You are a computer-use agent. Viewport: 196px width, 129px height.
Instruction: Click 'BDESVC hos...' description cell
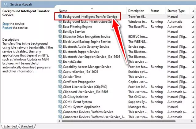click(138, 37)
